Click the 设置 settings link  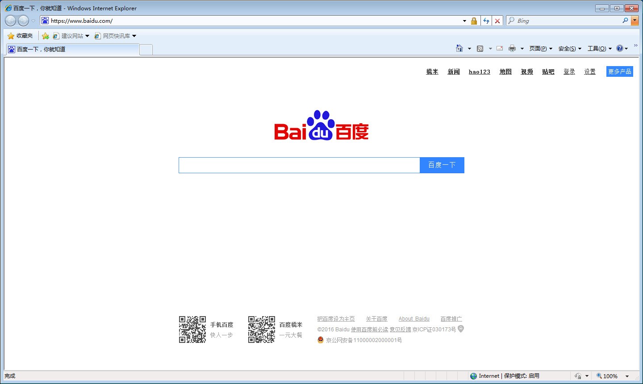coord(590,71)
